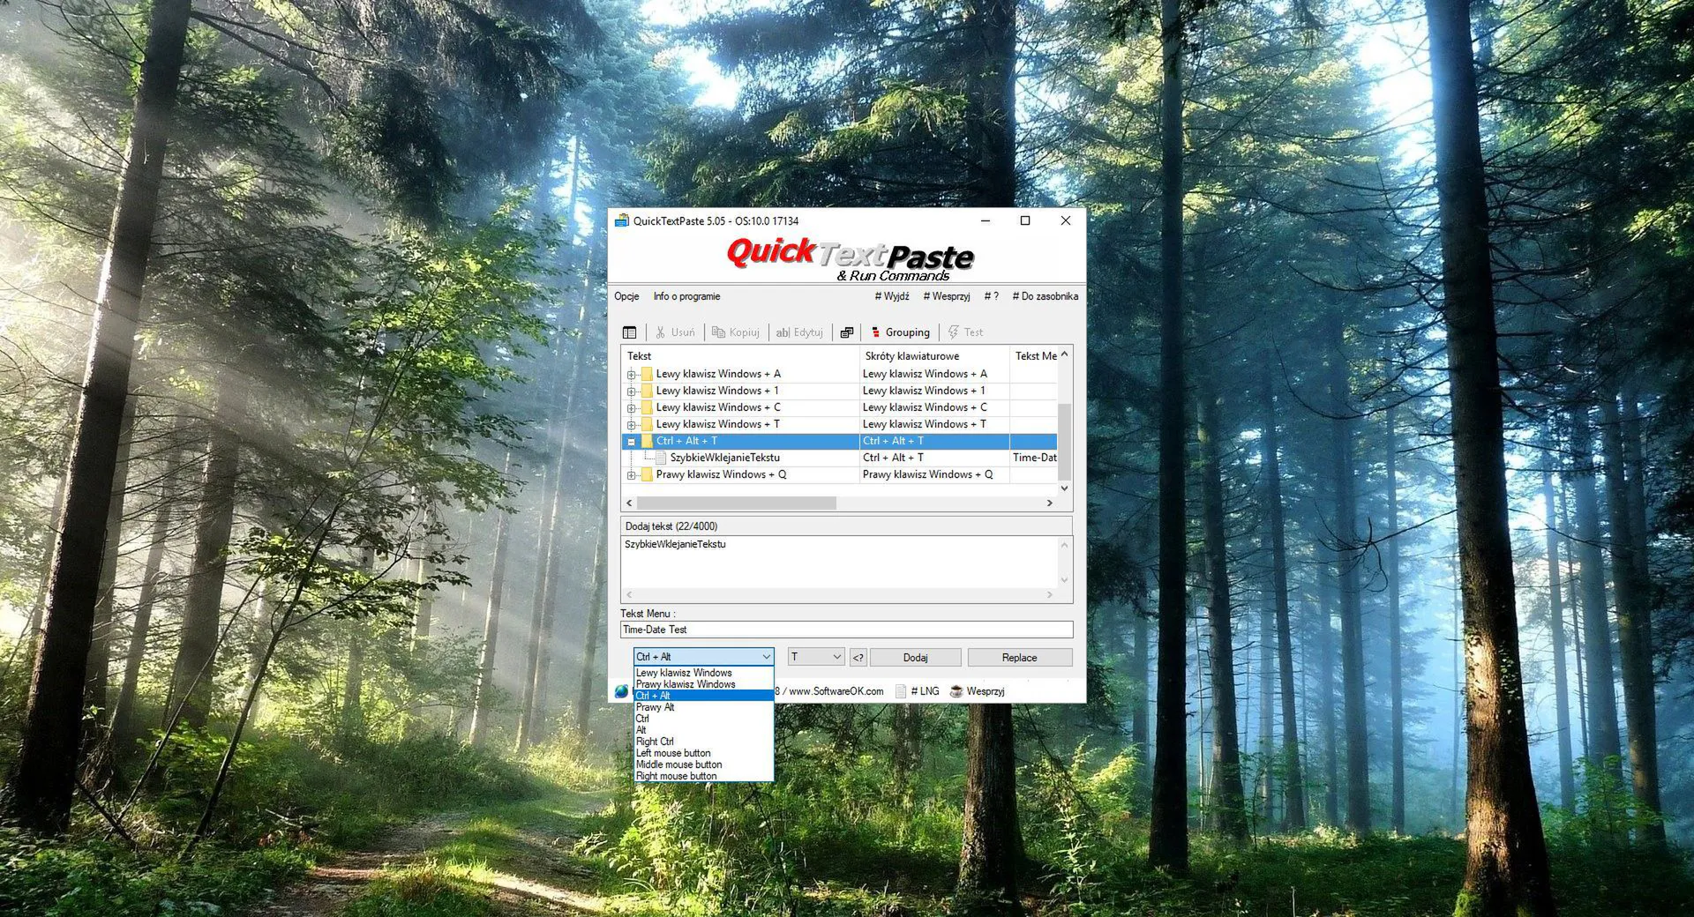Click the coffee cup Wesprzyj status item
1694x917 pixels.
click(x=977, y=691)
